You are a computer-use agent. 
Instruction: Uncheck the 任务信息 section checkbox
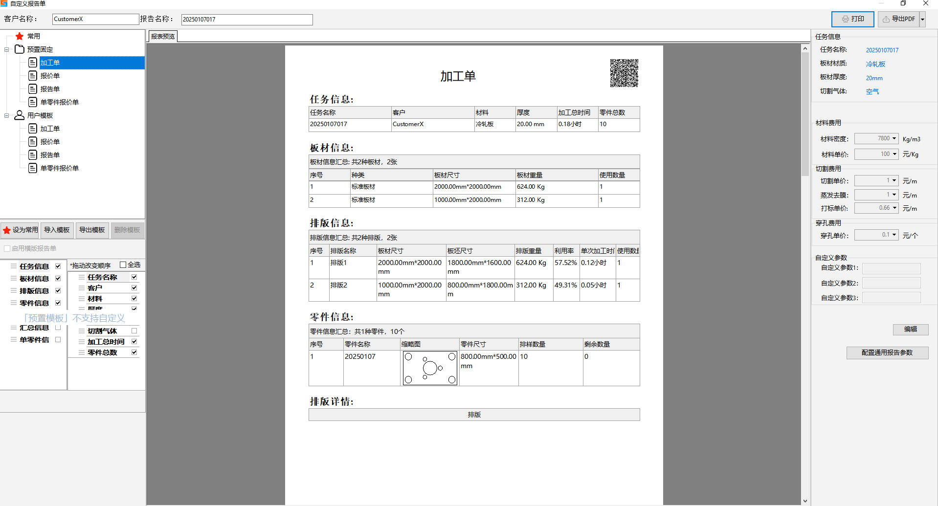coord(58,266)
